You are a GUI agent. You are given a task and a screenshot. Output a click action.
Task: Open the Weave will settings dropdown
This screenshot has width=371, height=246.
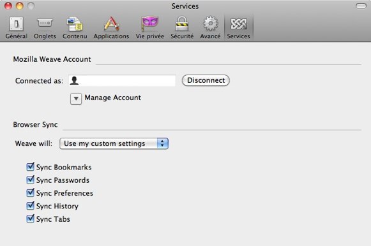click(114, 143)
